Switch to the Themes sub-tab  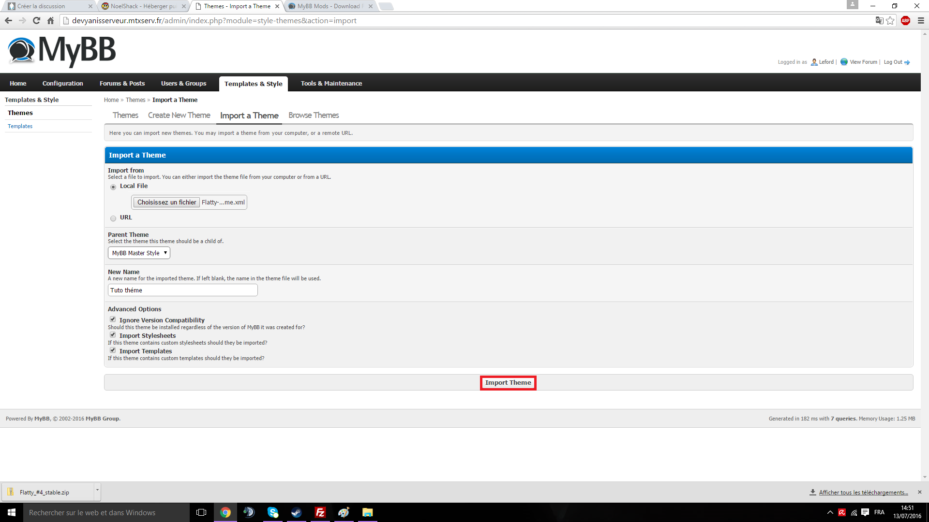click(x=125, y=115)
